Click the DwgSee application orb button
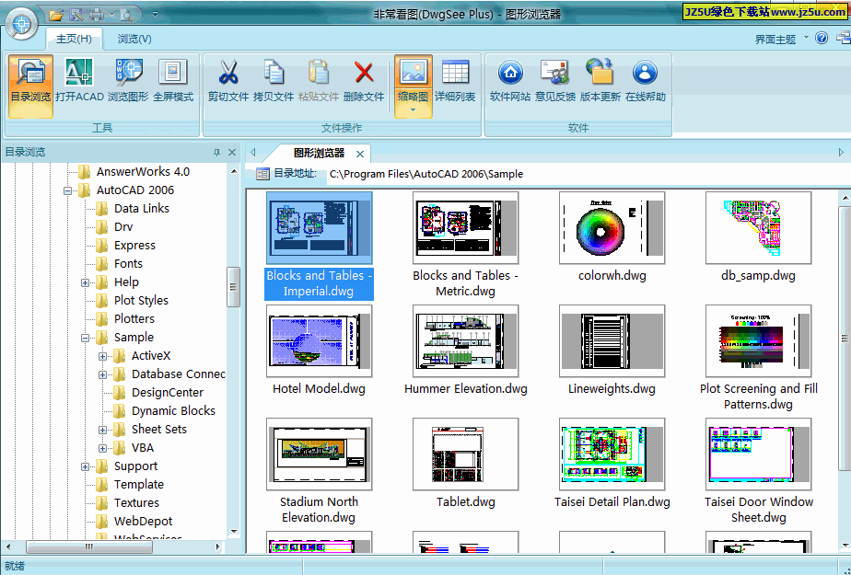This screenshot has width=851, height=575. 22,23
